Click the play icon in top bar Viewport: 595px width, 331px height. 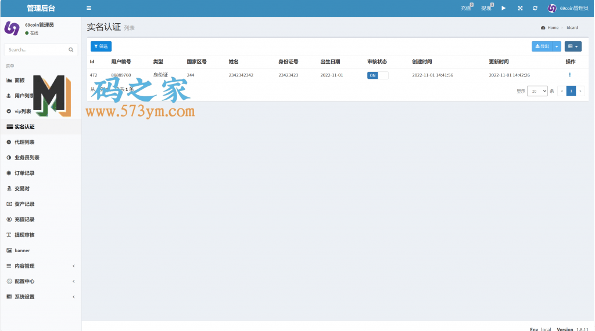504,8
